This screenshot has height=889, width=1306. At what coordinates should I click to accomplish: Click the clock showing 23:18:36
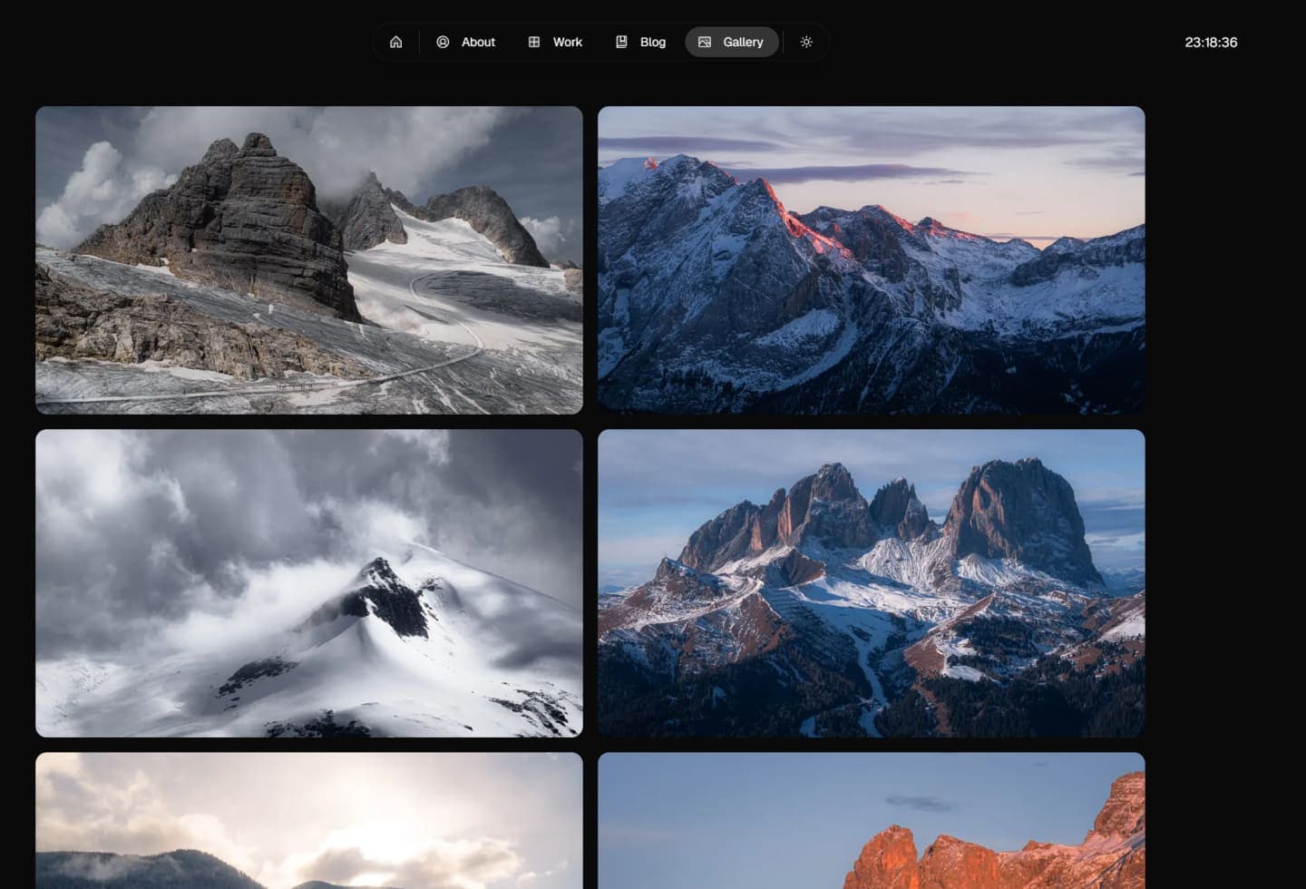(1211, 42)
